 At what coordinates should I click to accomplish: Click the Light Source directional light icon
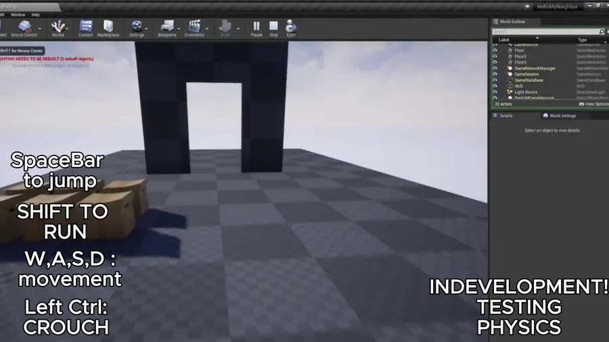pyautogui.click(x=510, y=92)
